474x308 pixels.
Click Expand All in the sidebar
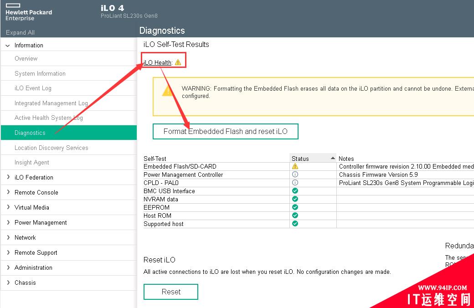20,32
